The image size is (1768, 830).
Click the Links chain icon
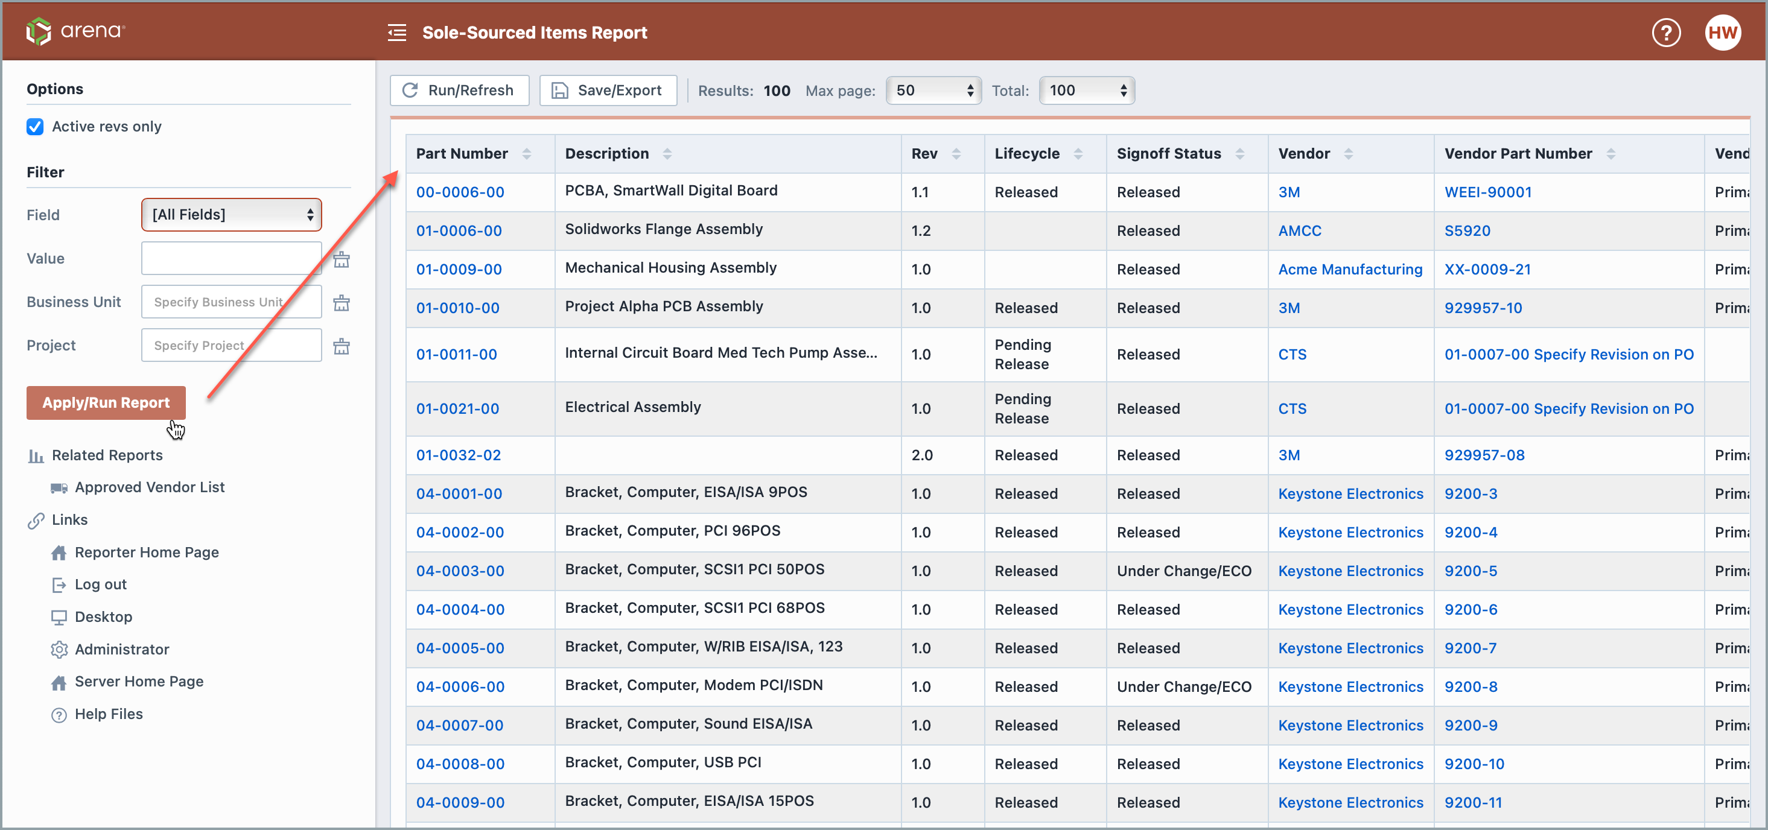pyautogui.click(x=36, y=521)
